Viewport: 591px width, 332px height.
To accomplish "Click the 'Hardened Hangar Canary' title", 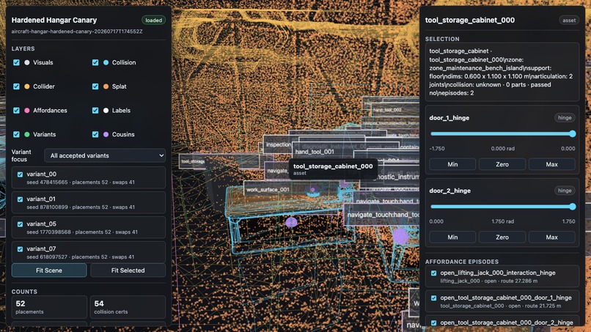I will point(54,20).
